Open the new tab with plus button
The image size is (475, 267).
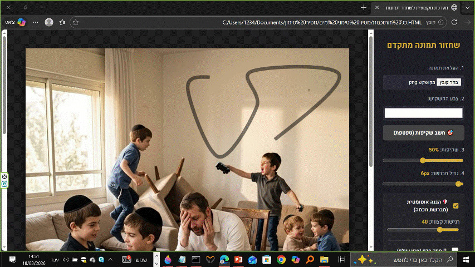(x=364, y=8)
